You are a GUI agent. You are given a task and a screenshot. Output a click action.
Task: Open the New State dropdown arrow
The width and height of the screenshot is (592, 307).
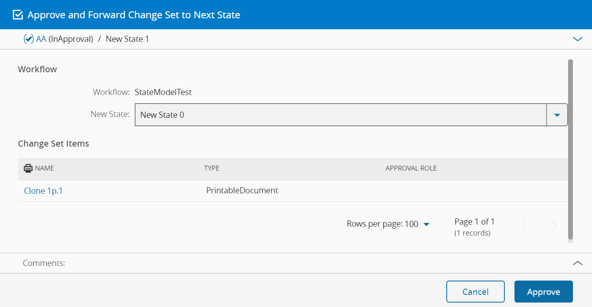557,115
